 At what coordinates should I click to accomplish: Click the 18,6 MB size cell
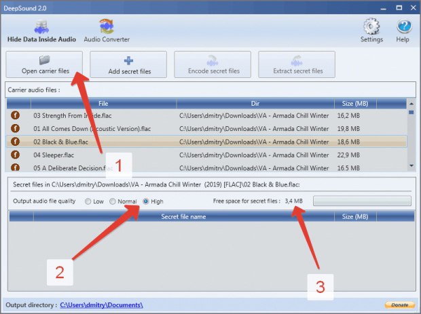click(348, 142)
